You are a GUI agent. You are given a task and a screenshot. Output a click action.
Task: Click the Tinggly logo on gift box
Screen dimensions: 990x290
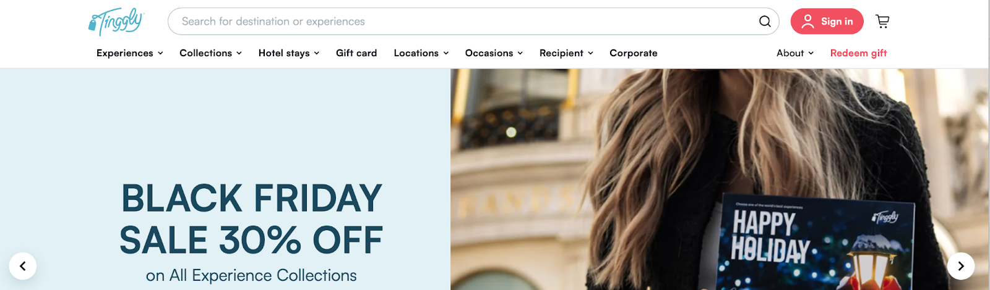885,217
